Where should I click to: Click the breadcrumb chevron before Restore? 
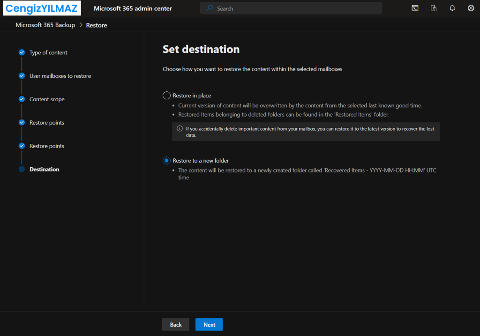pyautogui.click(x=81, y=25)
